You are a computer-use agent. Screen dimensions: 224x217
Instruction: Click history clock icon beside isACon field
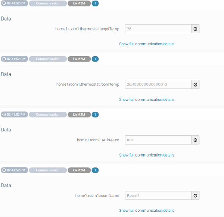click(x=195, y=140)
